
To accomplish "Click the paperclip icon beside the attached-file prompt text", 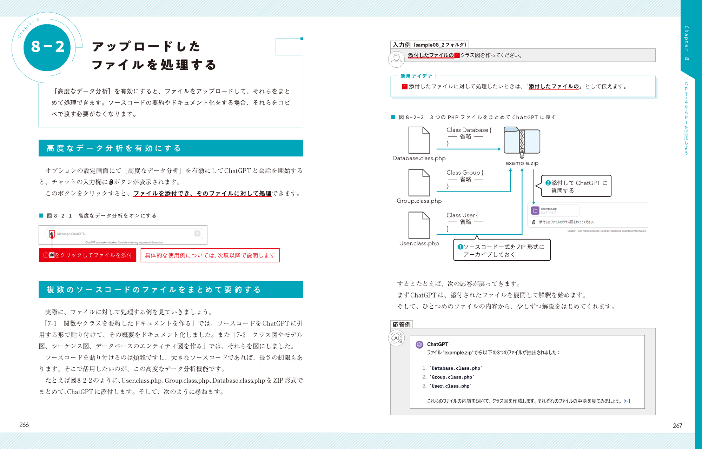I will [x=534, y=222].
